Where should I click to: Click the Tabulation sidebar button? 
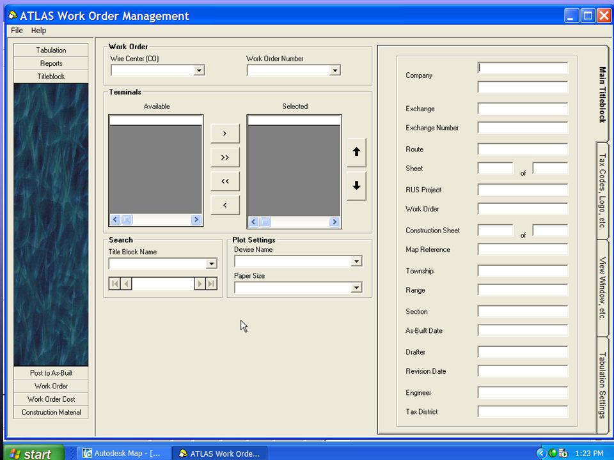51,50
